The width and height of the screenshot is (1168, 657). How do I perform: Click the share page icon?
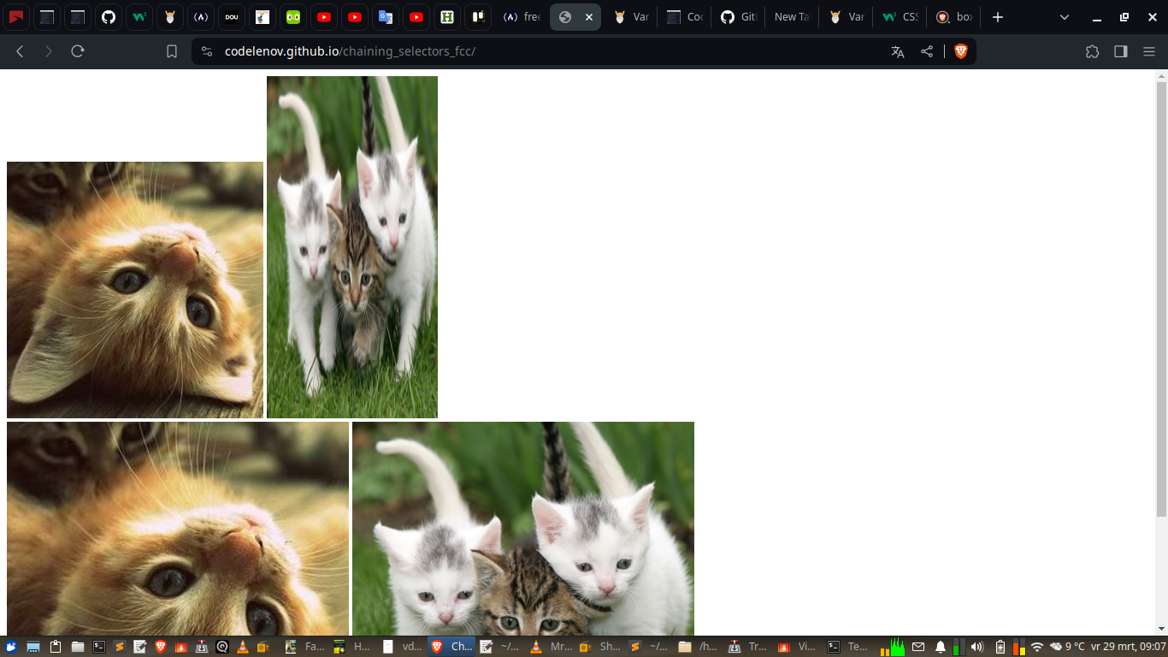(926, 51)
